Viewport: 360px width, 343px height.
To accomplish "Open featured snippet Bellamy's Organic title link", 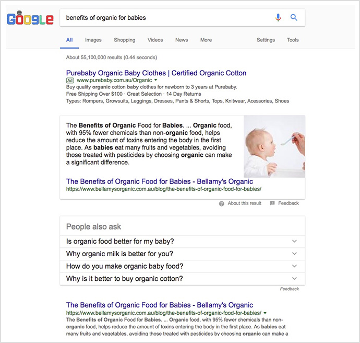I will pyautogui.click(x=160, y=181).
